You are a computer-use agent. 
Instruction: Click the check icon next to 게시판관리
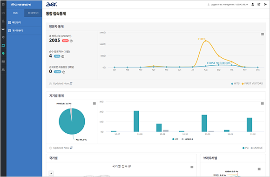click(x=10, y=30)
